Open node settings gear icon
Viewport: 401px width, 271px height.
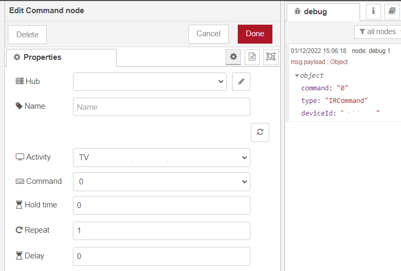click(233, 57)
